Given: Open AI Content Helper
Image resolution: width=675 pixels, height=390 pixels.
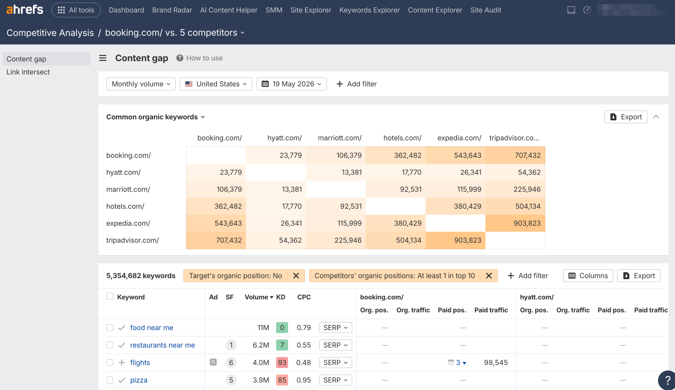Looking at the screenshot, I should point(229,10).
